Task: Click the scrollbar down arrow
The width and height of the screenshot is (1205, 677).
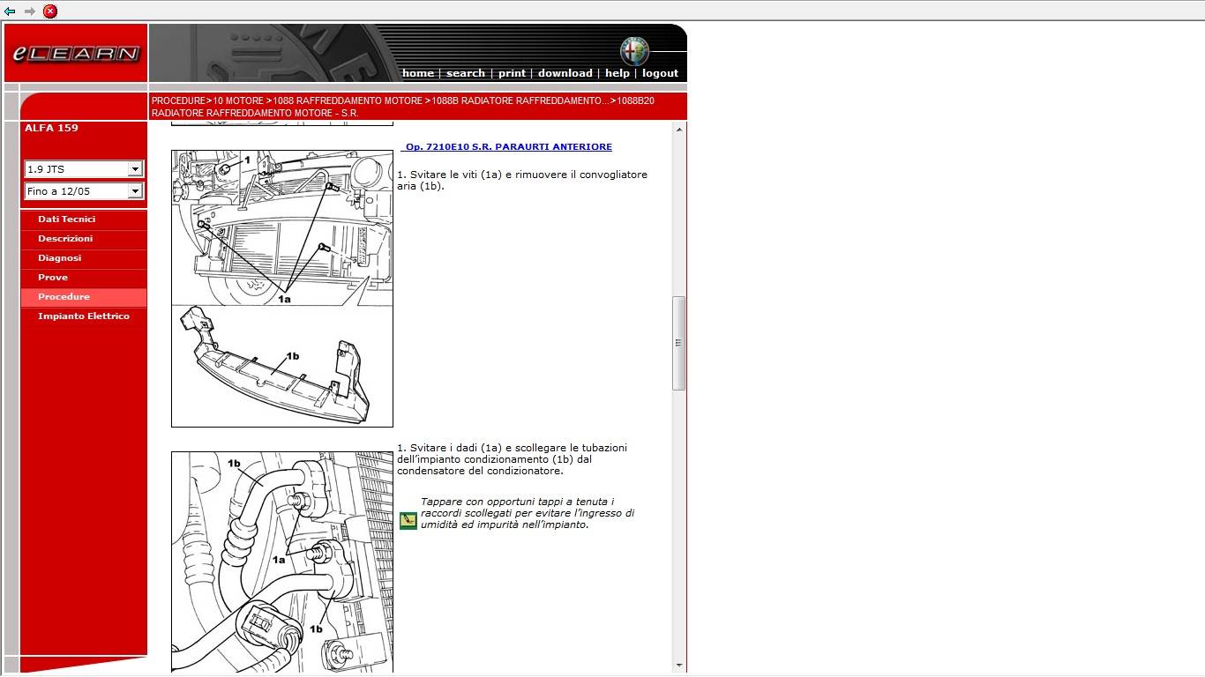Action: tap(678, 666)
